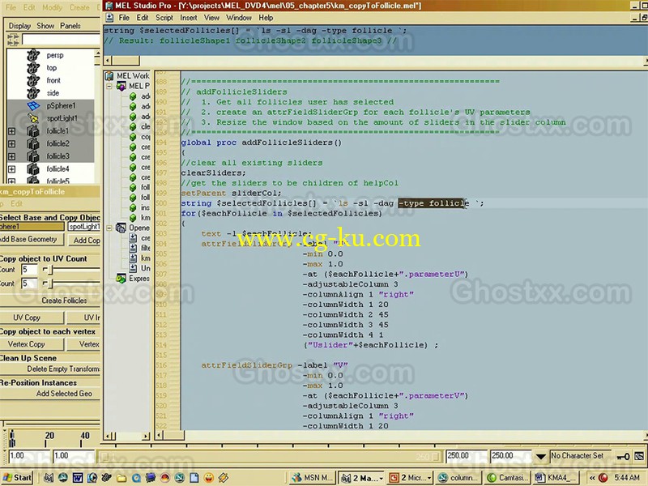Image resolution: width=648 pixels, height=486 pixels.
Task: Click the Vertex Copy button
Action: [32, 343]
